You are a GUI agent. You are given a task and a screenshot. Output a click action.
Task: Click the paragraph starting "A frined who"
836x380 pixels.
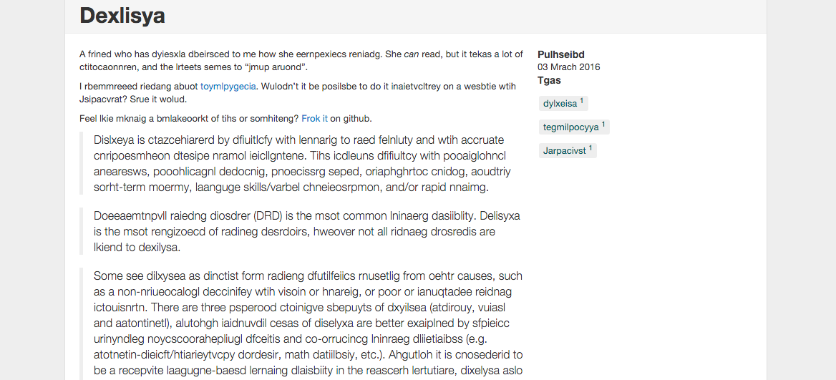(x=301, y=61)
